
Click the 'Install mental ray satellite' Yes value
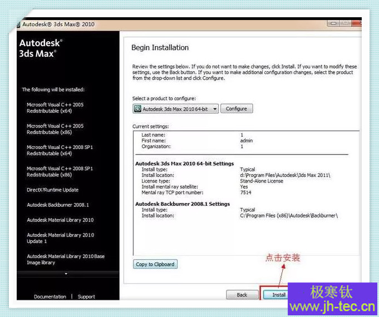coord(244,187)
